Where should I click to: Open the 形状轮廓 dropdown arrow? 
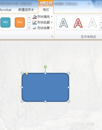[x=52, y=22]
